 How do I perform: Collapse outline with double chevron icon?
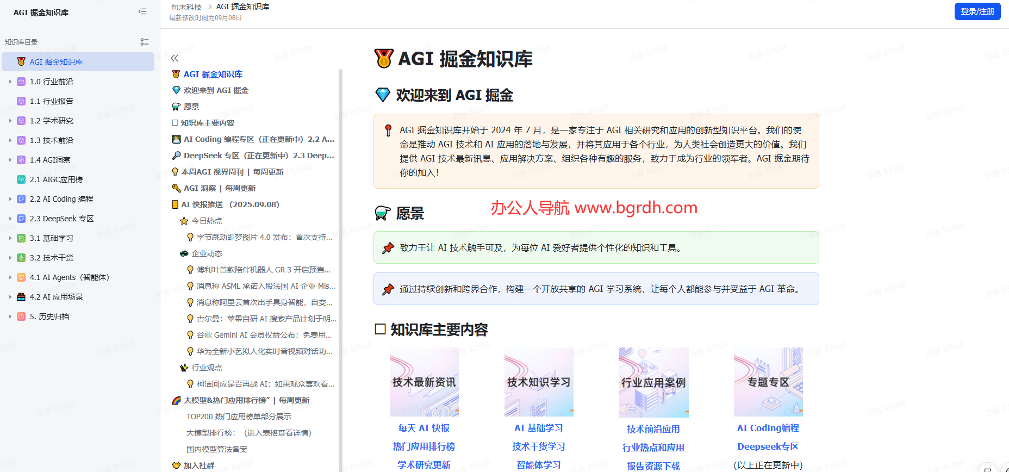pyautogui.click(x=175, y=58)
